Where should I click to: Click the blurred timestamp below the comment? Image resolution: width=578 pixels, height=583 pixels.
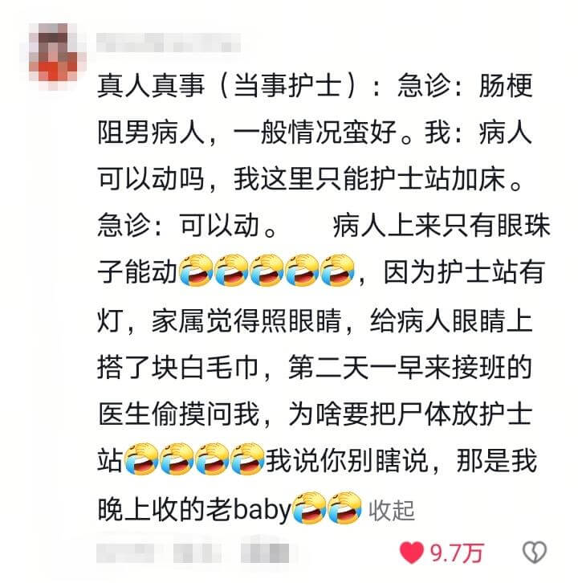125,553
